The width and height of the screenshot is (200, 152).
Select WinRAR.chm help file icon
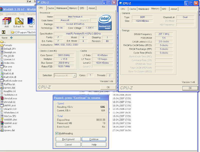click(x=2, y=120)
